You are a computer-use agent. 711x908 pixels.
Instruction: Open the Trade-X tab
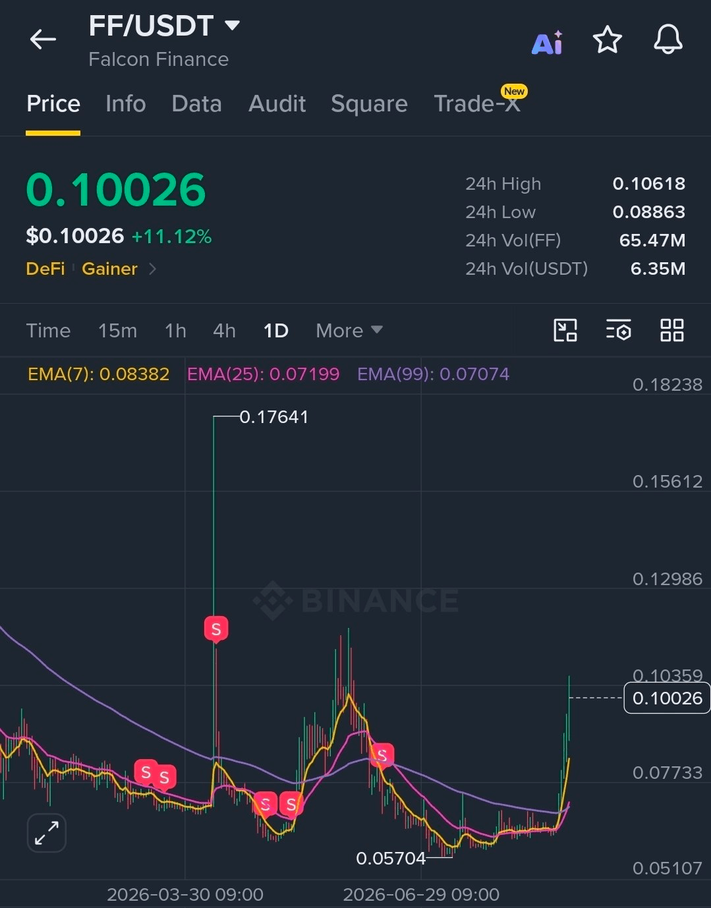[477, 104]
